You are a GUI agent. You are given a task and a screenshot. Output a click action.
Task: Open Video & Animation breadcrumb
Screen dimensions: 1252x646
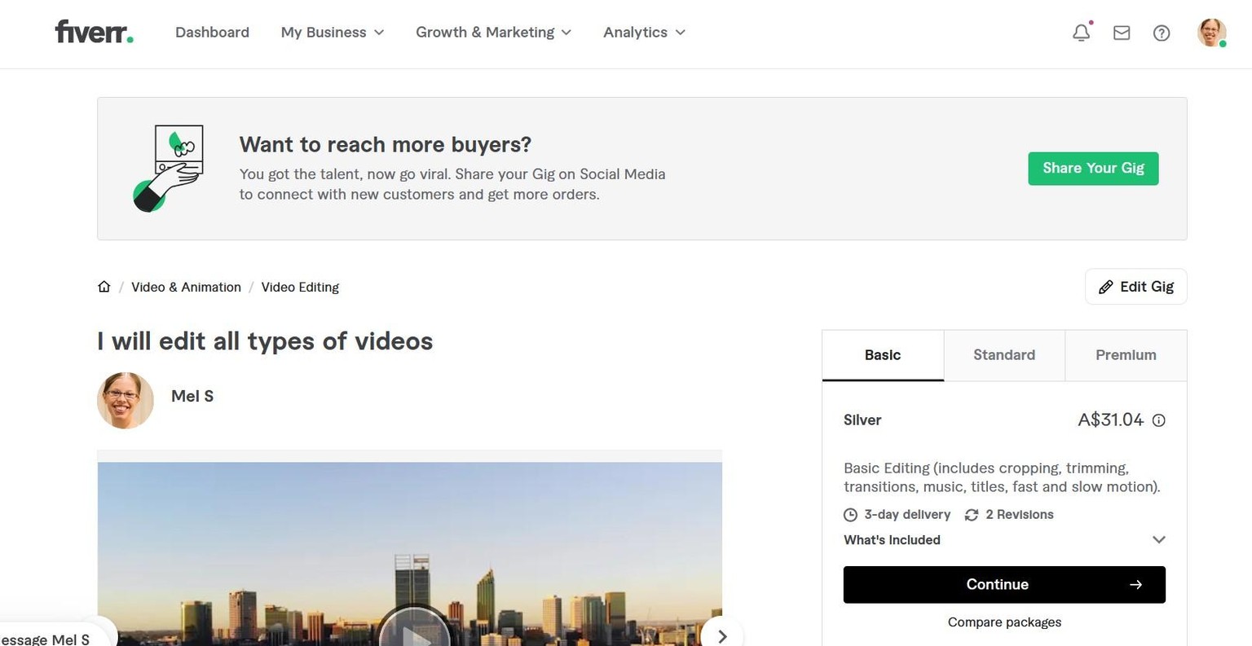(x=186, y=287)
